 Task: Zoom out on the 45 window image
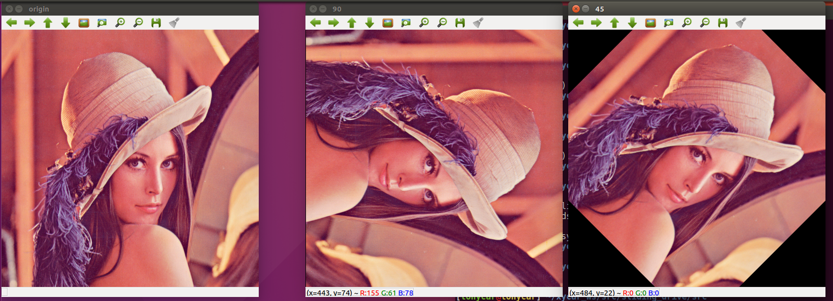tap(705, 23)
